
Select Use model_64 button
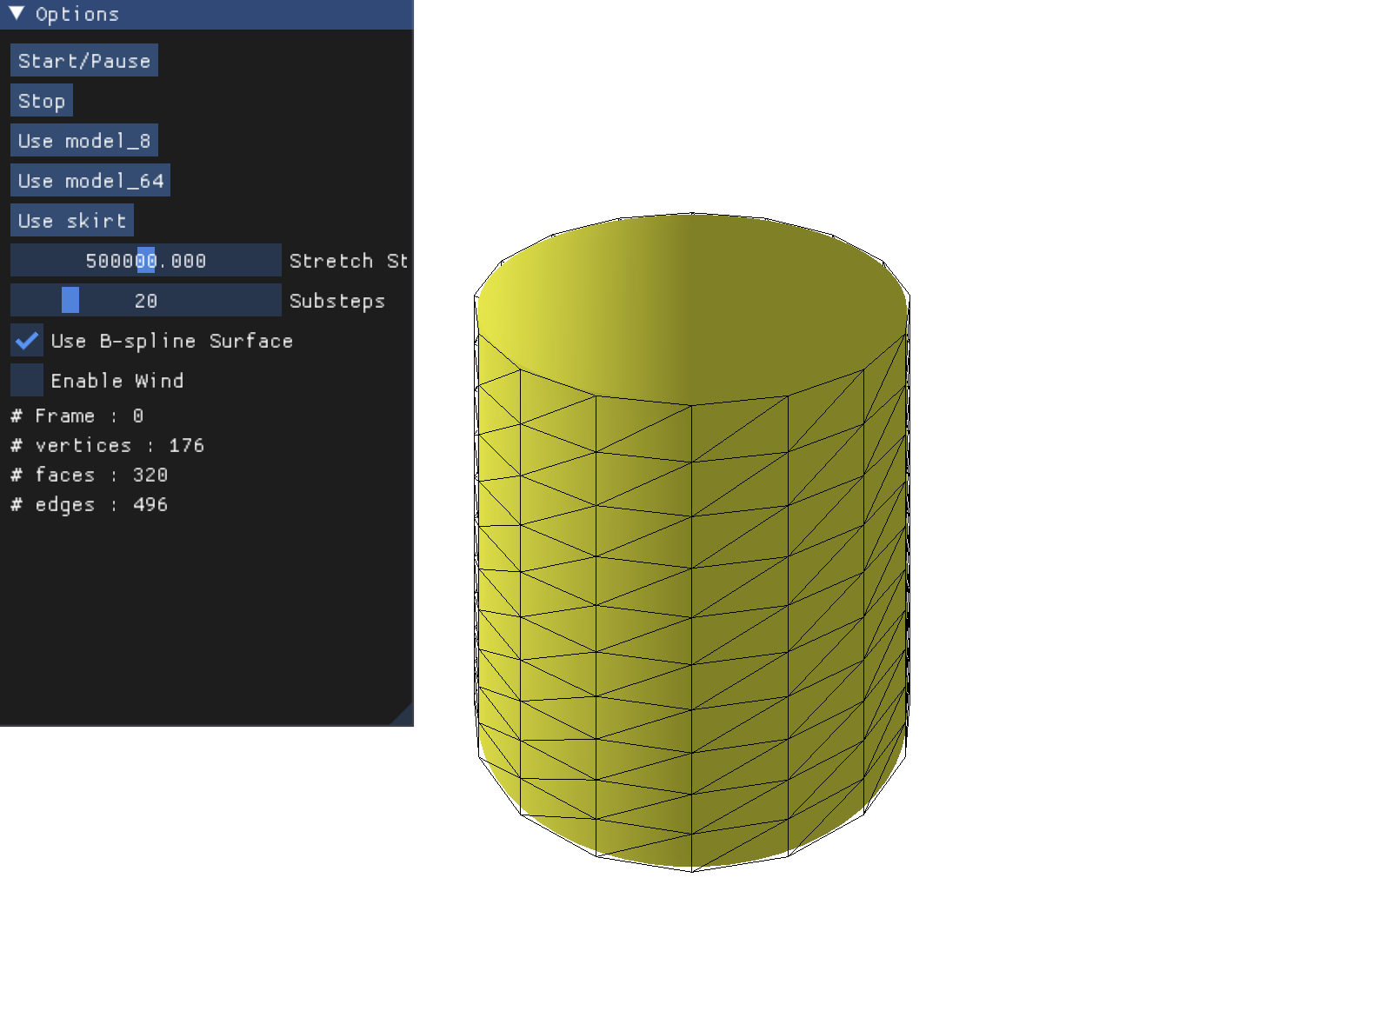[90, 181]
